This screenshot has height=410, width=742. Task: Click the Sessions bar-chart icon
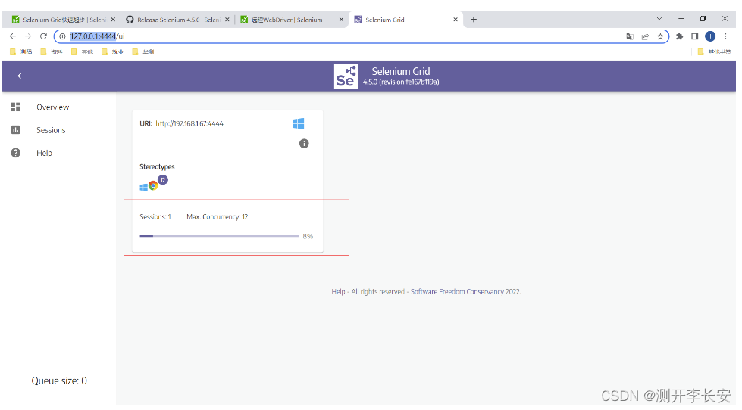click(x=16, y=130)
